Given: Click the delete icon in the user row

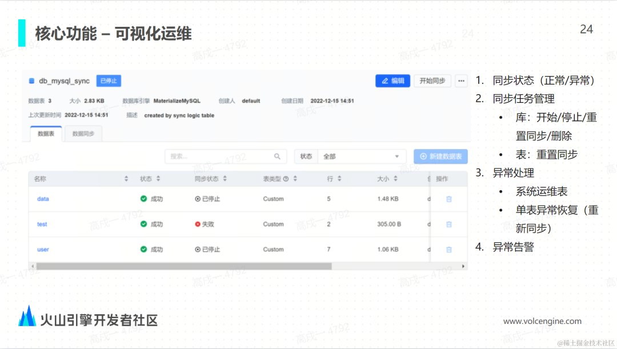Looking at the screenshot, I should [449, 250].
